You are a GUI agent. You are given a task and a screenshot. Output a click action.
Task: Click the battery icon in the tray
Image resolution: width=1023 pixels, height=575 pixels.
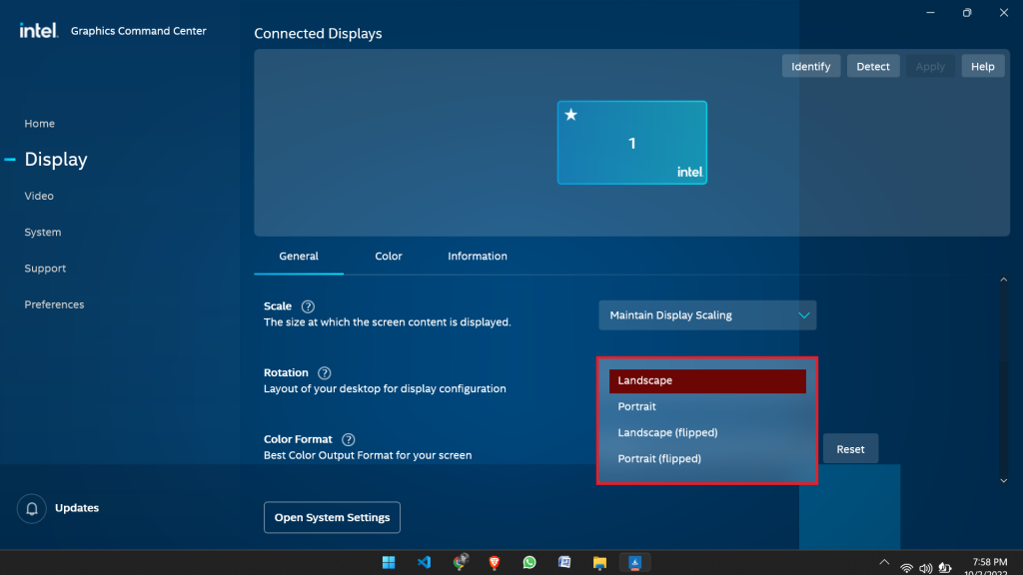tap(945, 568)
